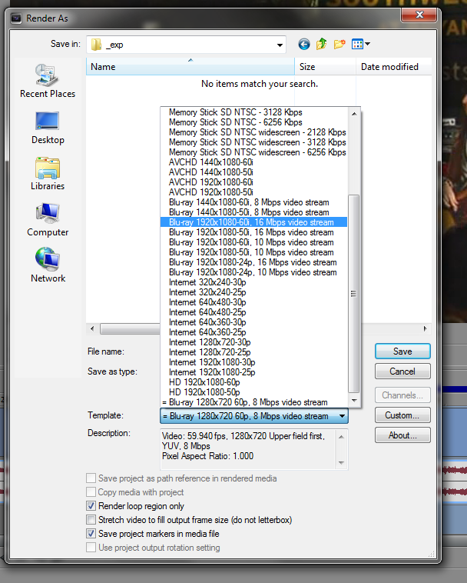The image size is (467, 583).
Task: Click the template list scrollbar thumb
Action: tap(354, 294)
